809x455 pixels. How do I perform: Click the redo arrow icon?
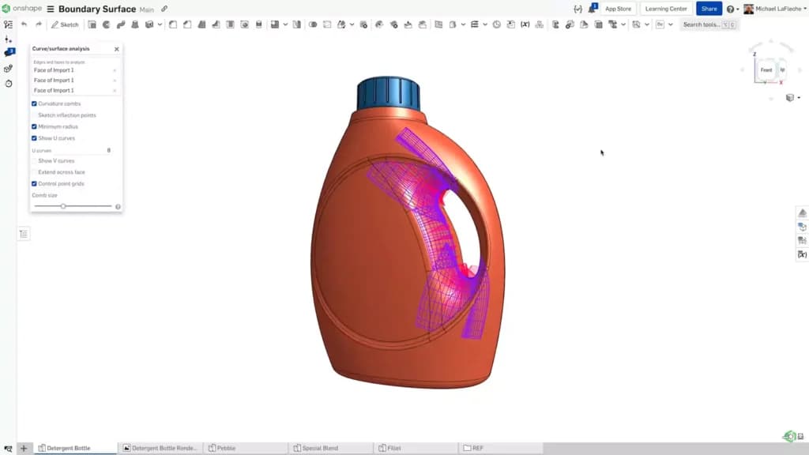point(38,24)
